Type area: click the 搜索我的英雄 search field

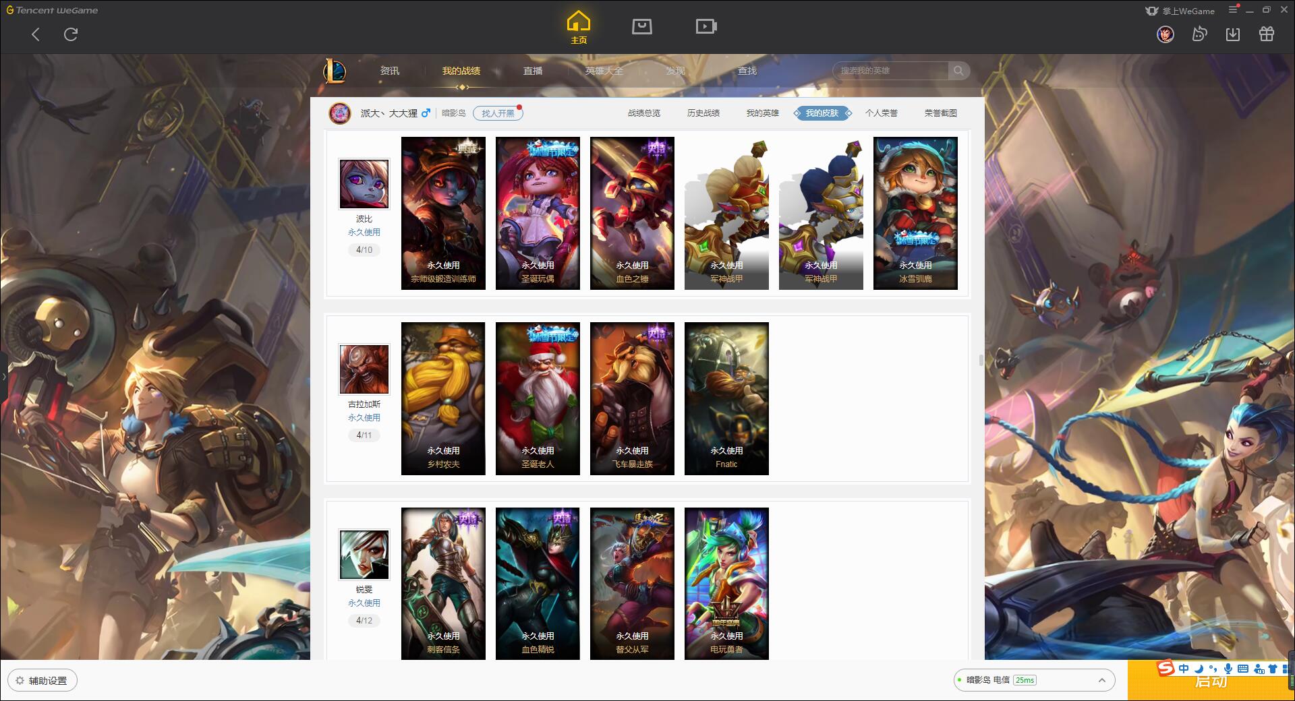point(891,71)
